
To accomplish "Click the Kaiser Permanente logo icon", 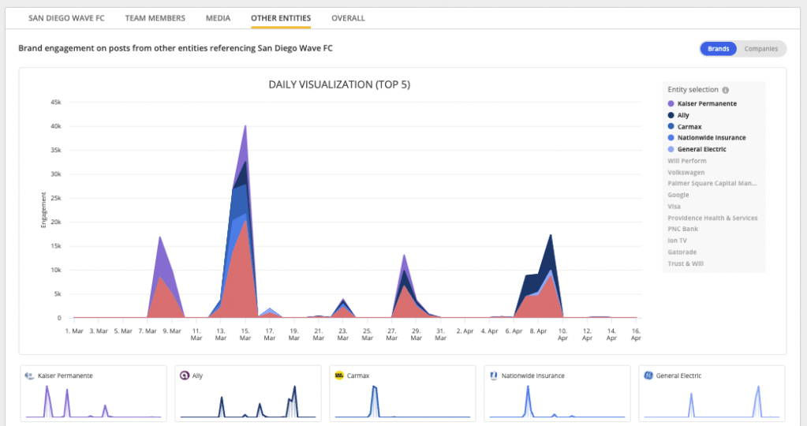I will point(30,376).
